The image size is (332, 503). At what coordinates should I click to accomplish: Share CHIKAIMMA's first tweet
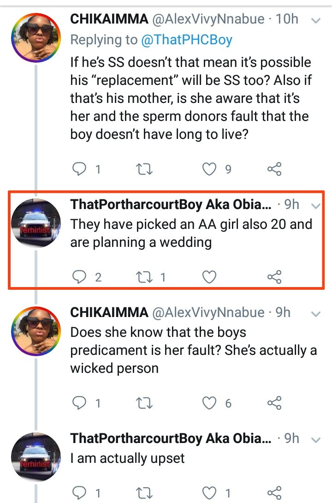tap(274, 170)
